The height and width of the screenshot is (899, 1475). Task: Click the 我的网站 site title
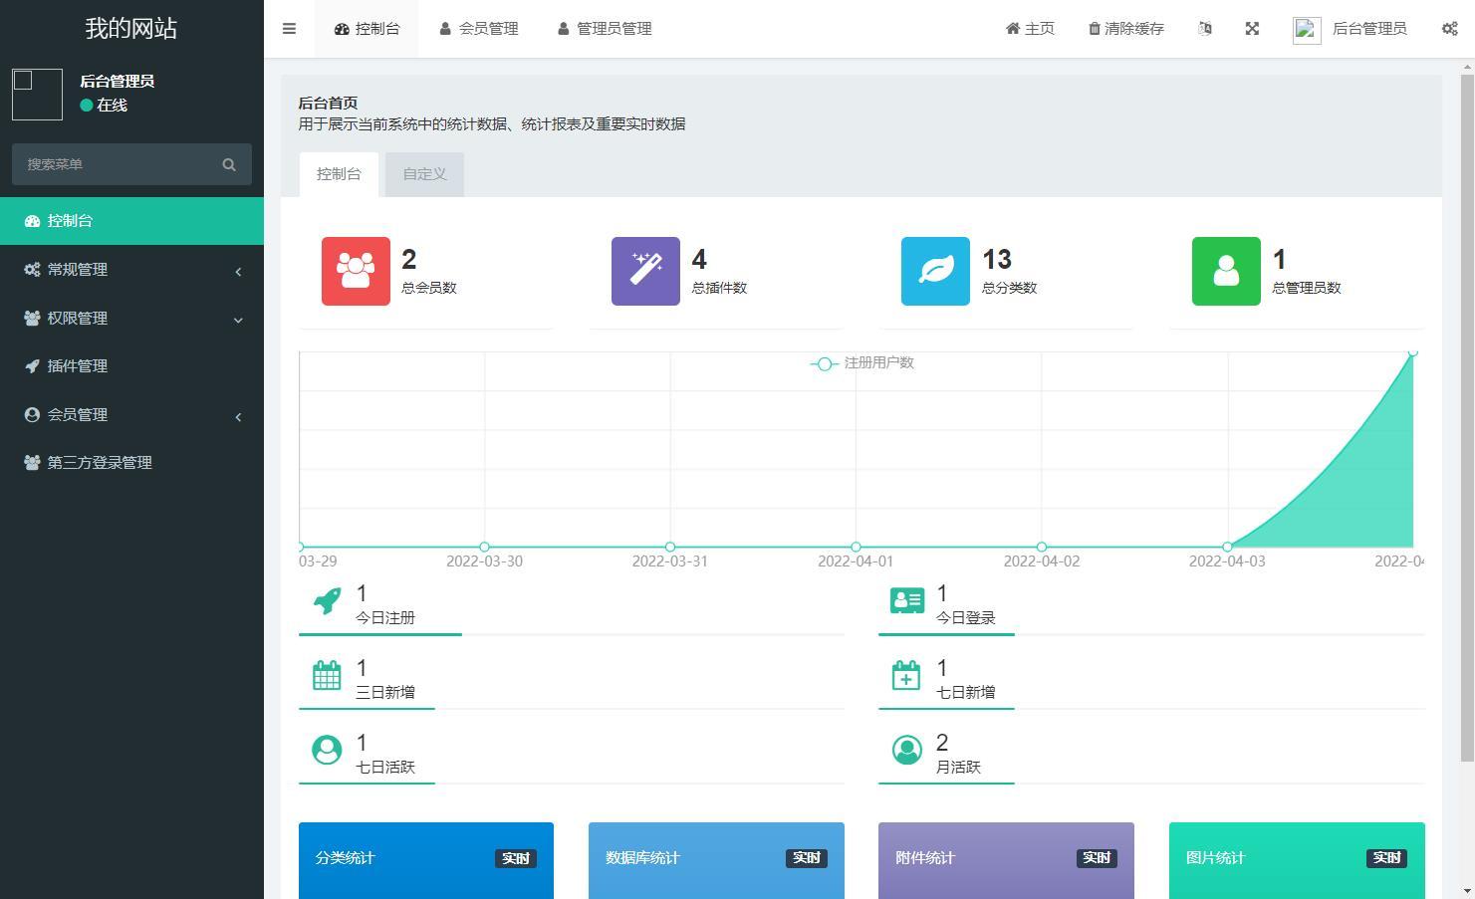click(x=131, y=28)
